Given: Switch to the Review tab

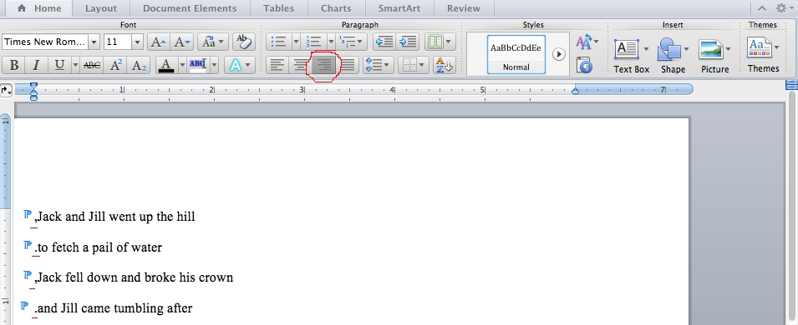Looking at the screenshot, I should pyautogui.click(x=464, y=8).
